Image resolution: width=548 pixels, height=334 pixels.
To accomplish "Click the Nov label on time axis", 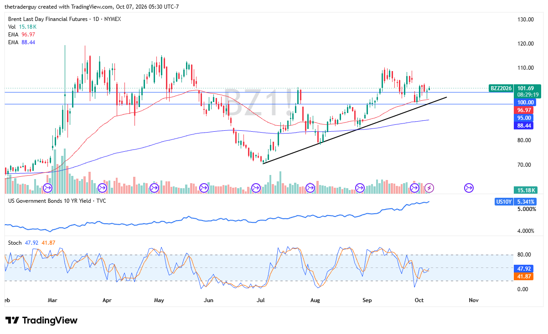I will [x=474, y=300].
